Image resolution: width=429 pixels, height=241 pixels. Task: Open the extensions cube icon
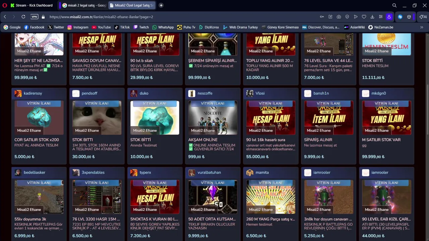[x=409, y=17]
